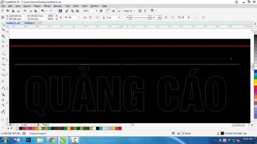Select the Shape tool
Image resolution: width=257 pixels, height=144 pixels.
click(x=3, y=30)
